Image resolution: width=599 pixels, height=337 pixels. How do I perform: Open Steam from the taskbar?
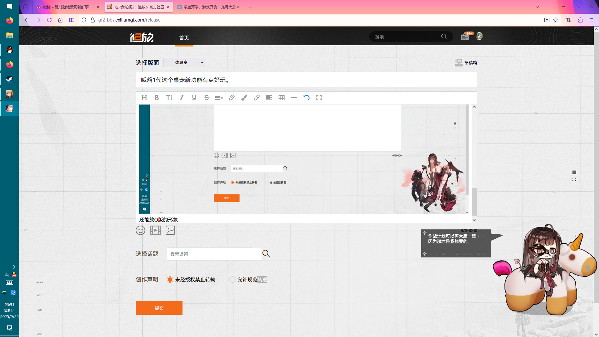[10, 79]
